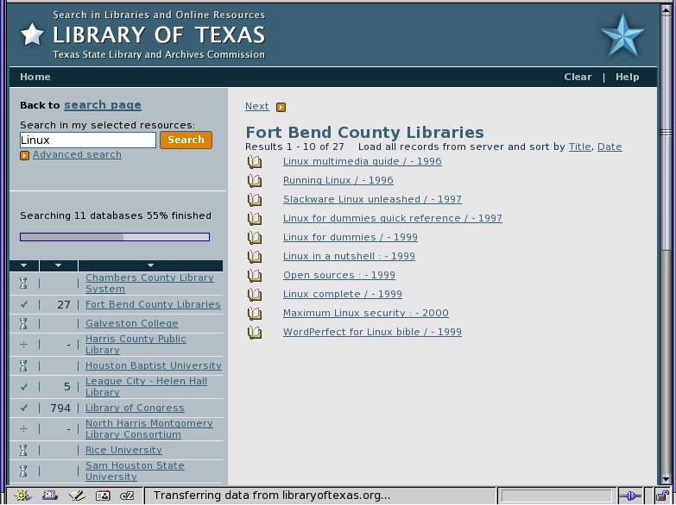Click book icon beside Maximum Linux security

(x=255, y=314)
